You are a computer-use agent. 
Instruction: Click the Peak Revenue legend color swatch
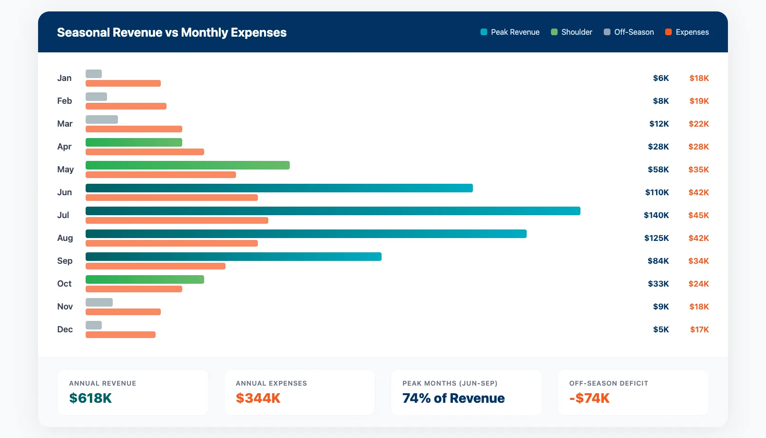click(484, 32)
